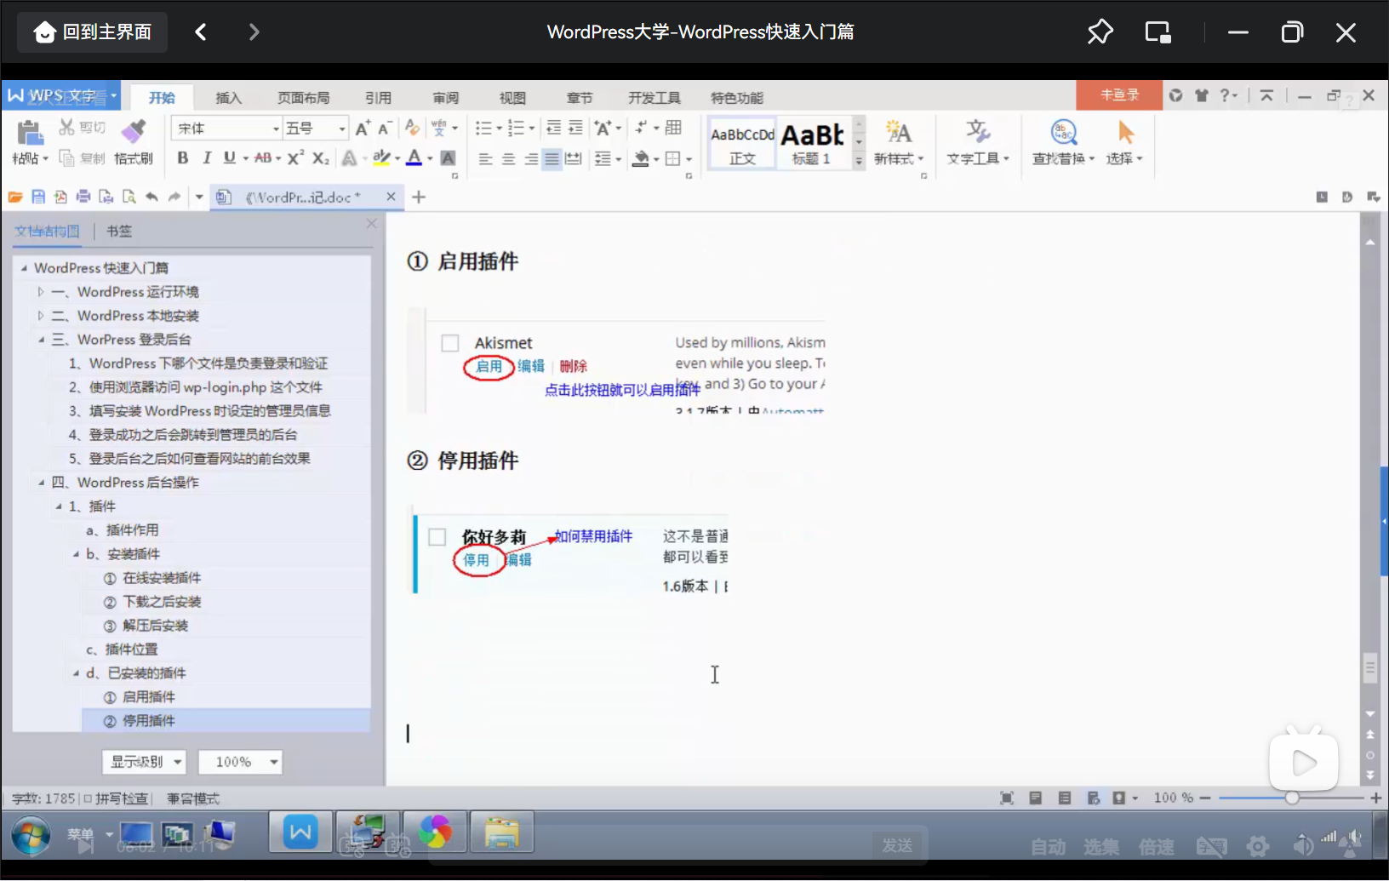Image resolution: width=1389 pixels, height=881 pixels.
Task: Open the WPS文字 application menu
Action: pos(61,95)
